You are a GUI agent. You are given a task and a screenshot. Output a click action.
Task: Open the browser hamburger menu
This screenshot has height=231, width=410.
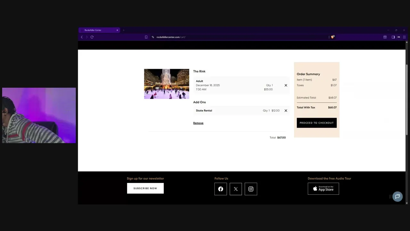pos(404,37)
